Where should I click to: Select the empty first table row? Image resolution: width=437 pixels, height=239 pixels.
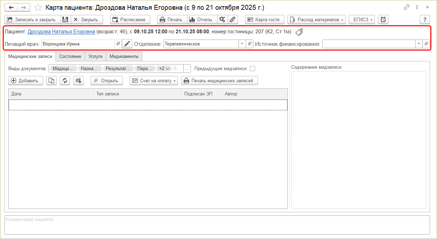click(148, 105)
